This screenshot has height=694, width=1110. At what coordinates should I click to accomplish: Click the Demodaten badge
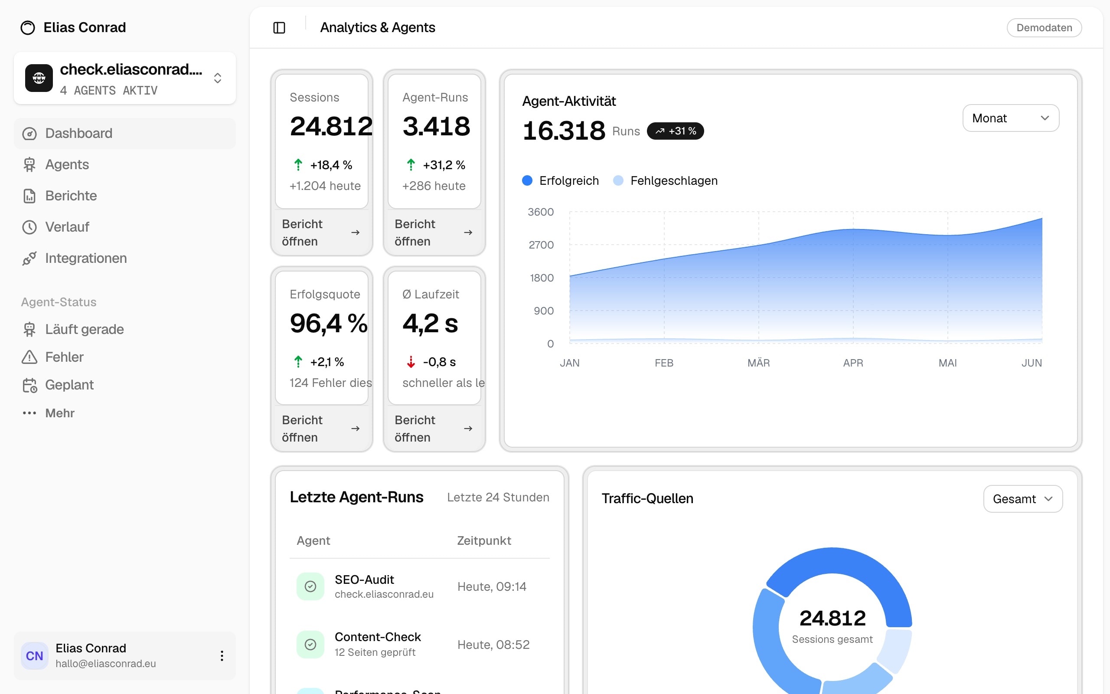point(1044,27)
